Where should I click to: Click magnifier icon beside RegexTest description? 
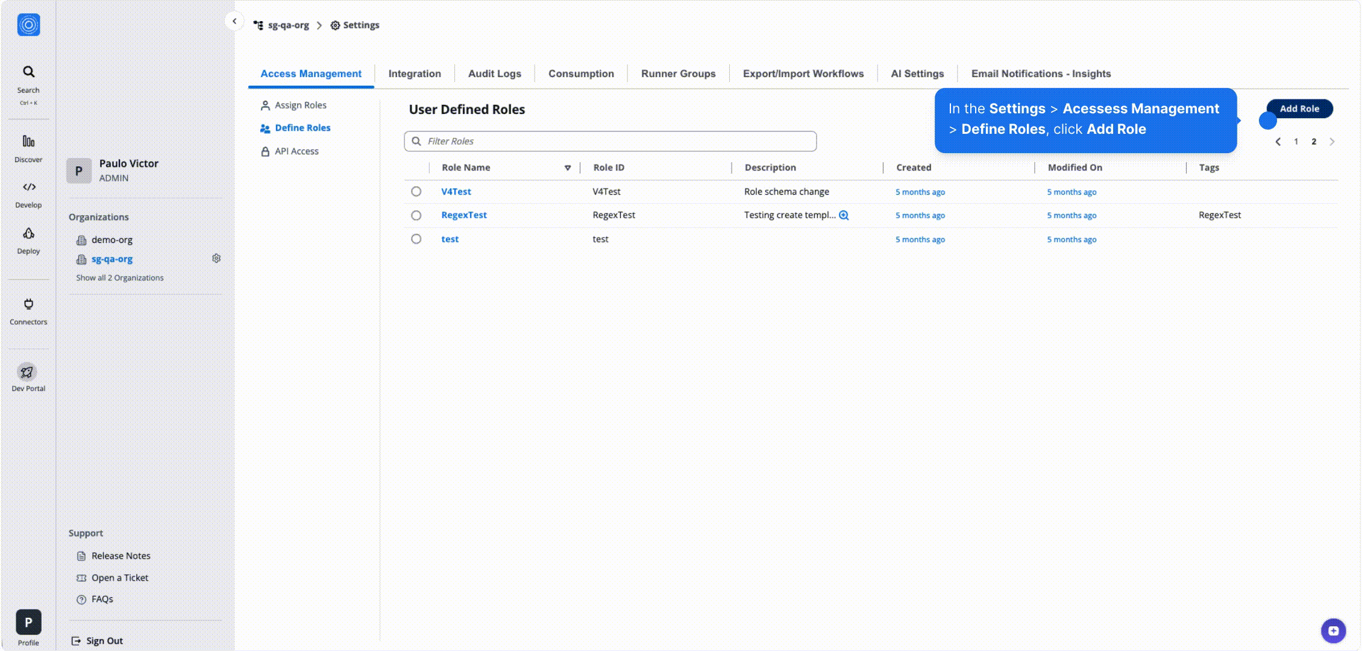pyautogui.click(x=844, y=215)
